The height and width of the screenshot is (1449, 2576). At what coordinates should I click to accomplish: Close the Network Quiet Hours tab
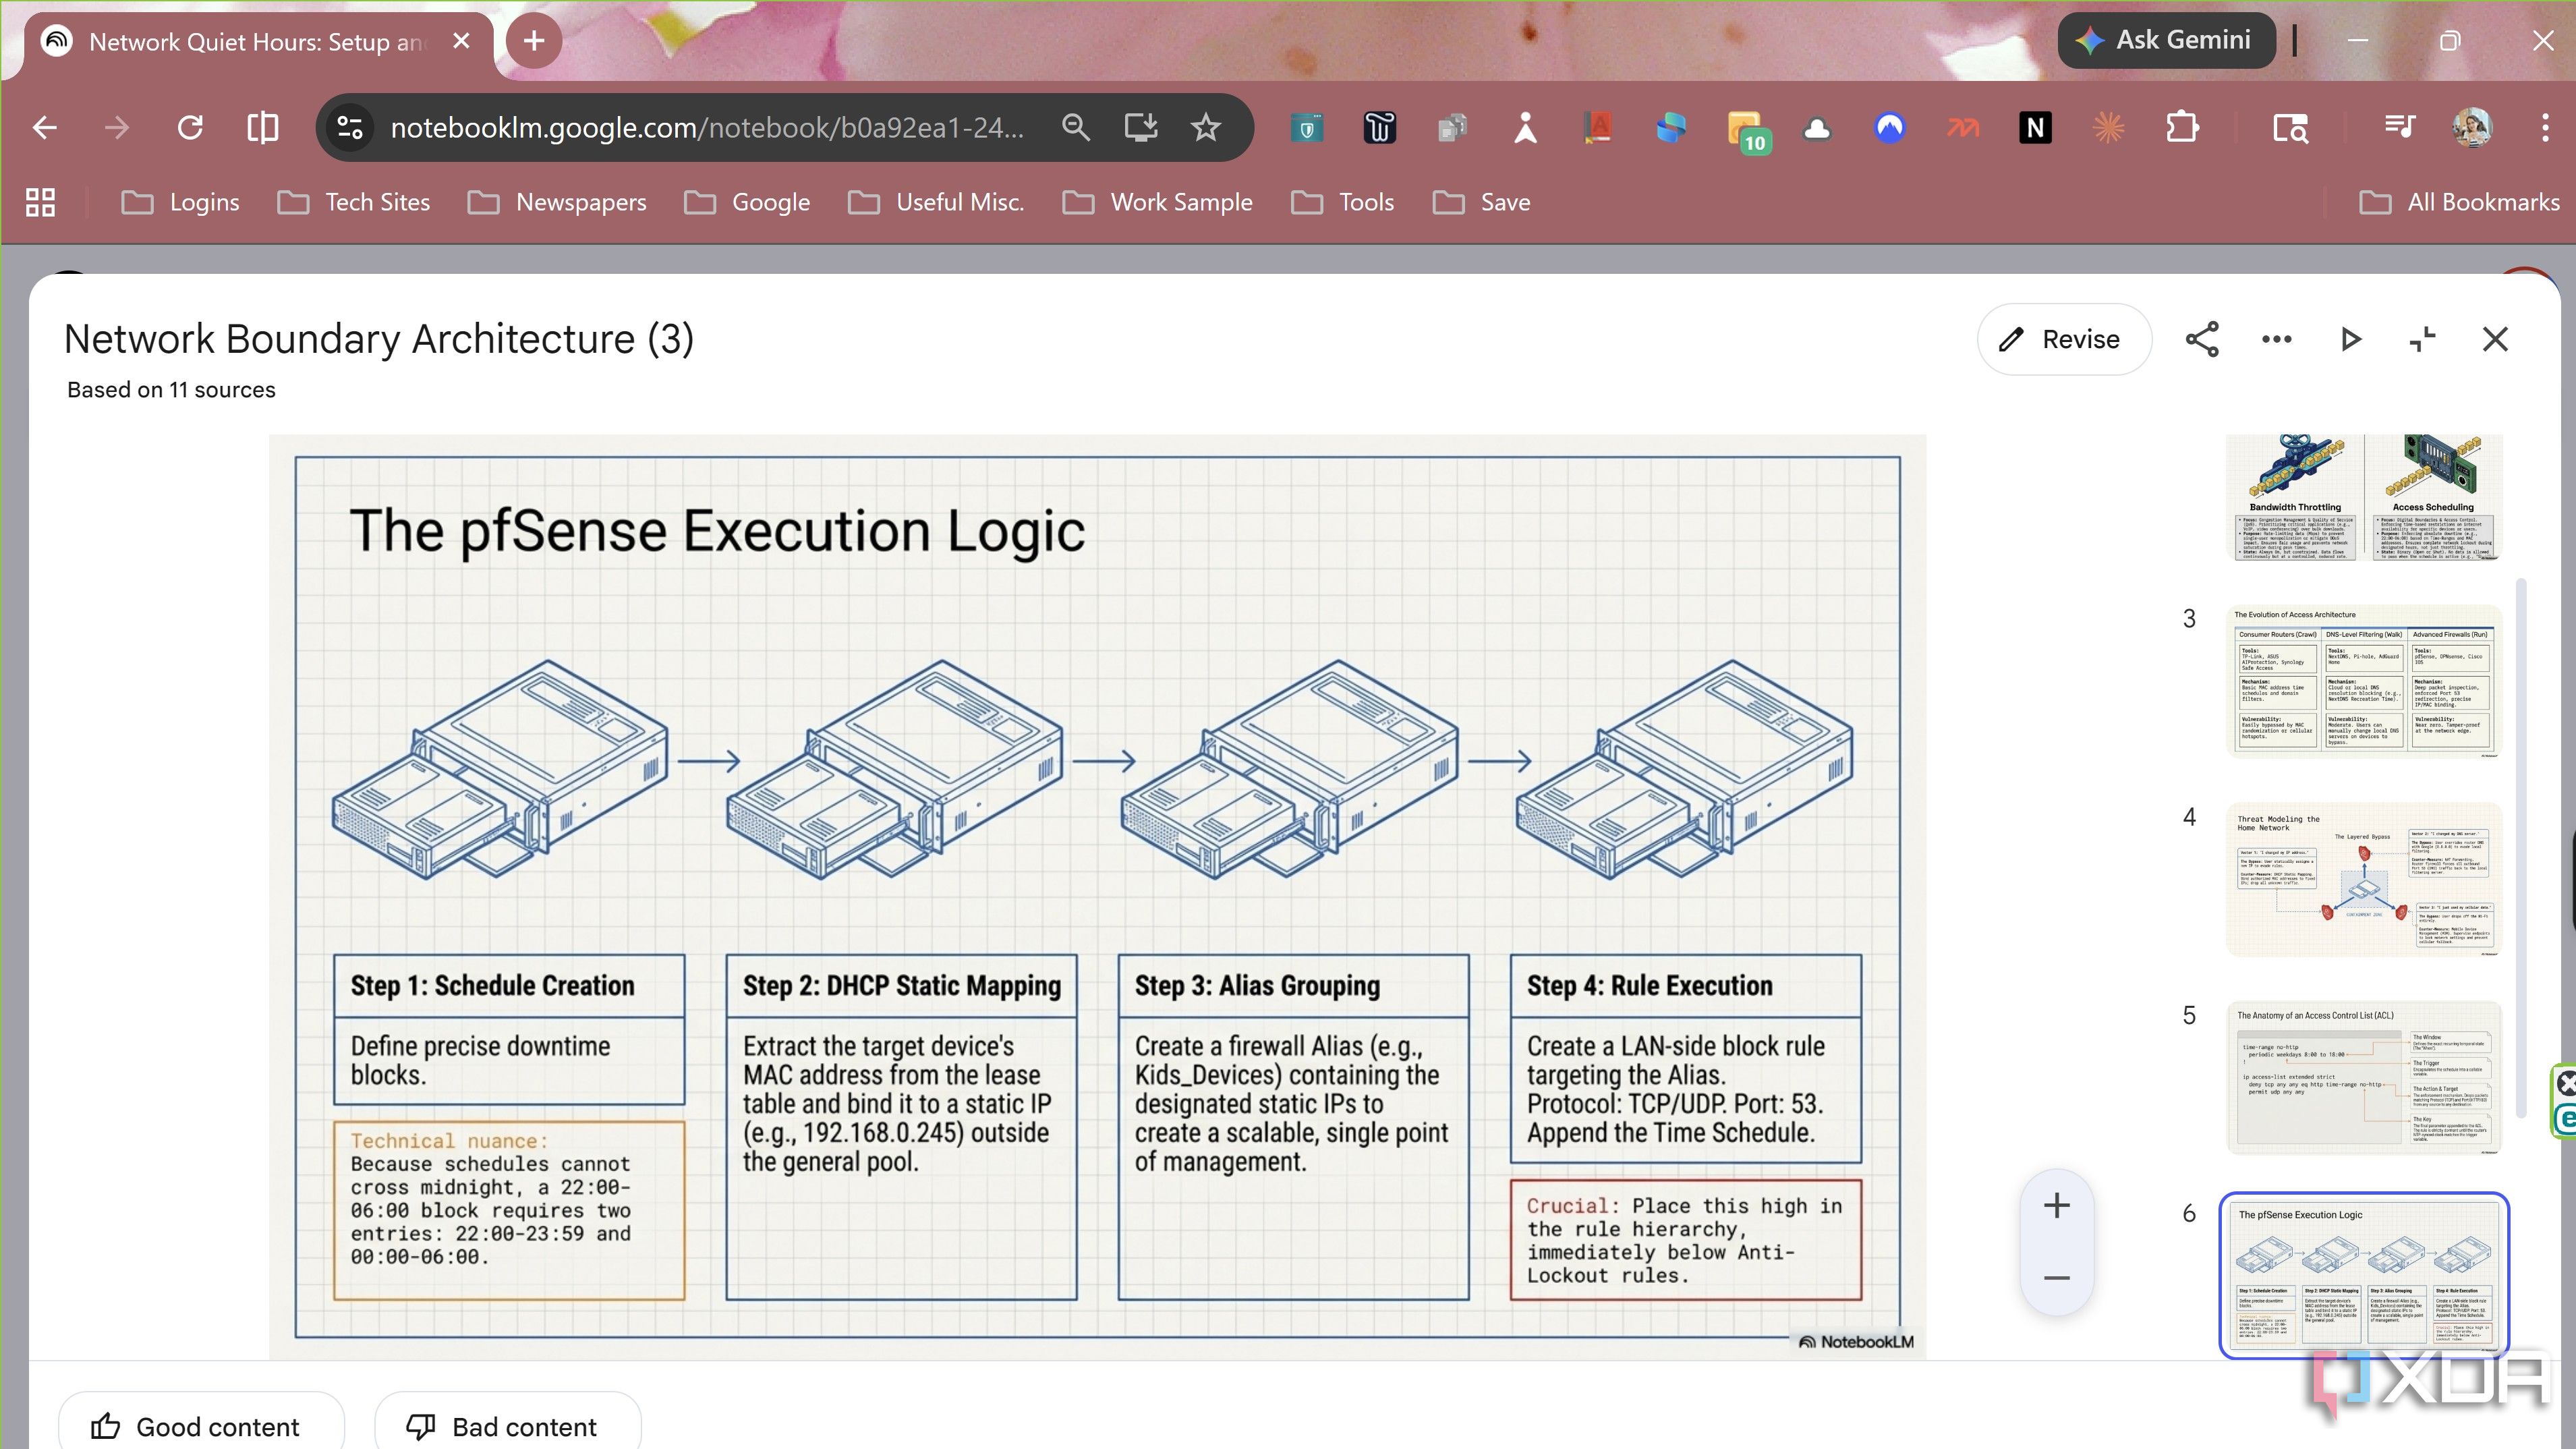(461, 41)
